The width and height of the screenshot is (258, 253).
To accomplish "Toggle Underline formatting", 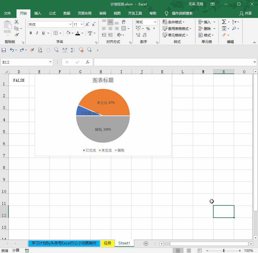I will pos(43,33).
